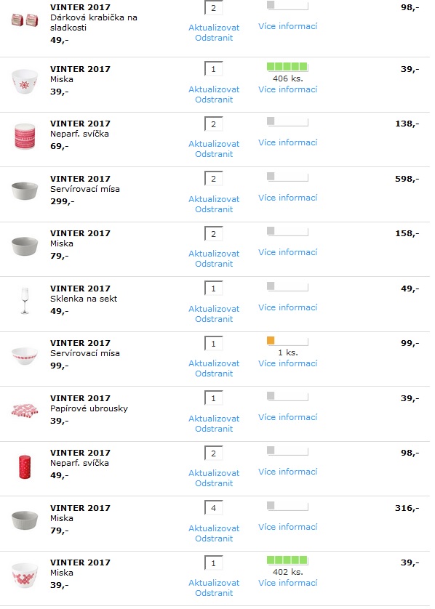Open the grey 299,- serving bowl image
Viewport: 435px width, 609px height.
point(25,190)
